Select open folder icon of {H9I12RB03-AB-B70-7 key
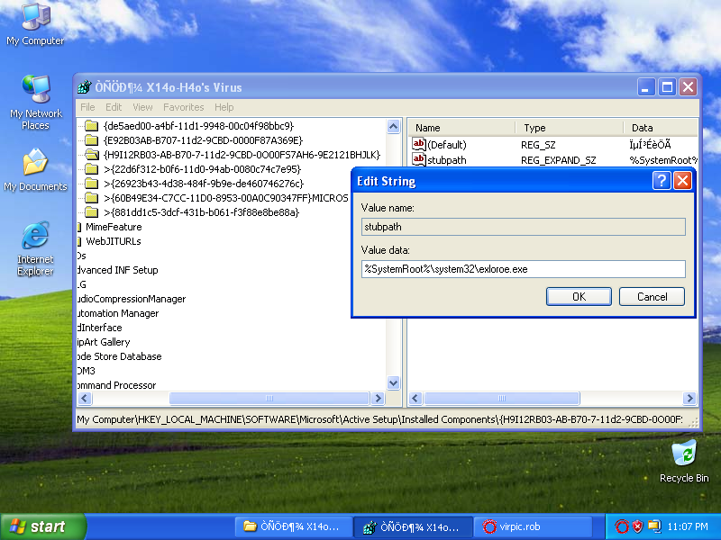 point(92,155)
